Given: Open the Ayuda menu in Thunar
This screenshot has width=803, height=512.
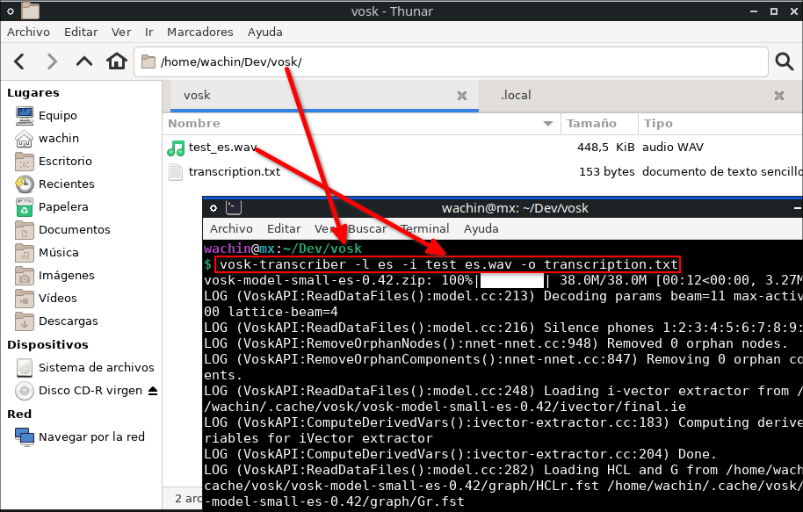Looking at the screenshot, I should [264, 32].
